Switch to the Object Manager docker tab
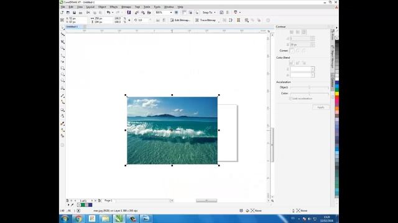The width and height of the screenshot is (398, 223). pyautogui.click(x=332, y=56)
